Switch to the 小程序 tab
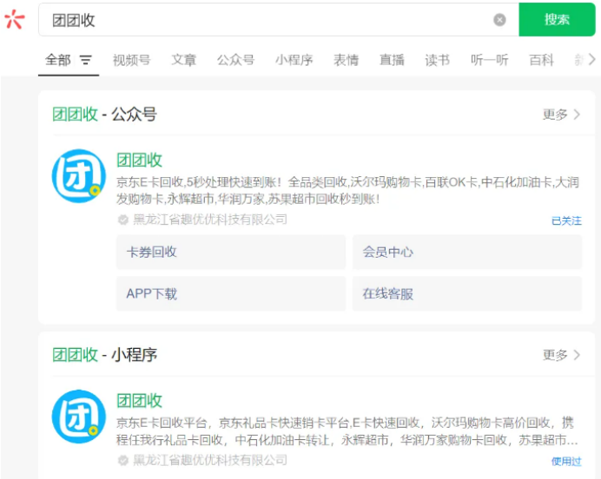This screenshot has height=479, width=601. coord(294,61)
